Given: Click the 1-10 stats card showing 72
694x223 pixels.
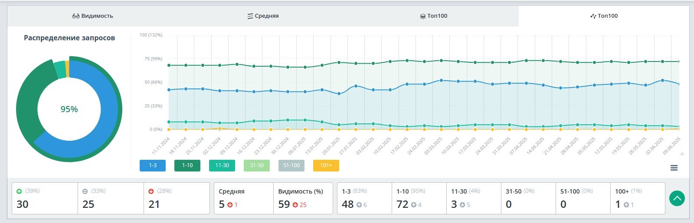Looking at the screenshot, I should click(x=419, y=199).
